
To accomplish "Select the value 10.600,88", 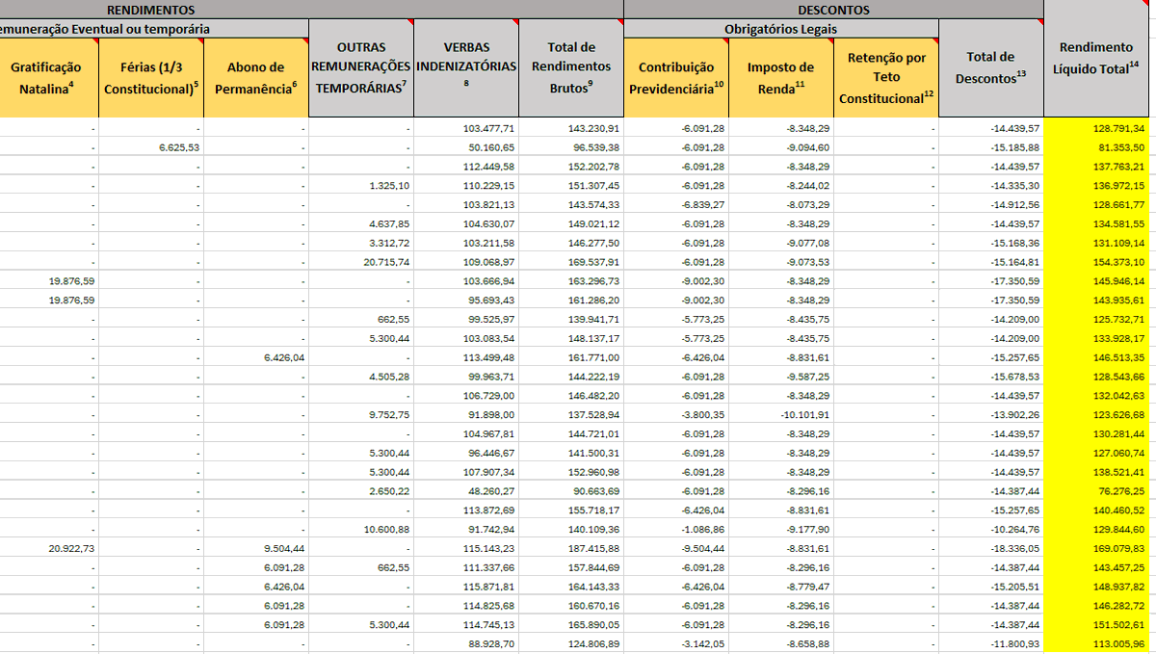I will [361, 529].
